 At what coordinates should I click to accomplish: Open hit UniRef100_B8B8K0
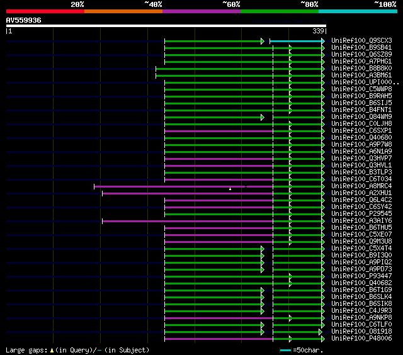coord(361,69)
